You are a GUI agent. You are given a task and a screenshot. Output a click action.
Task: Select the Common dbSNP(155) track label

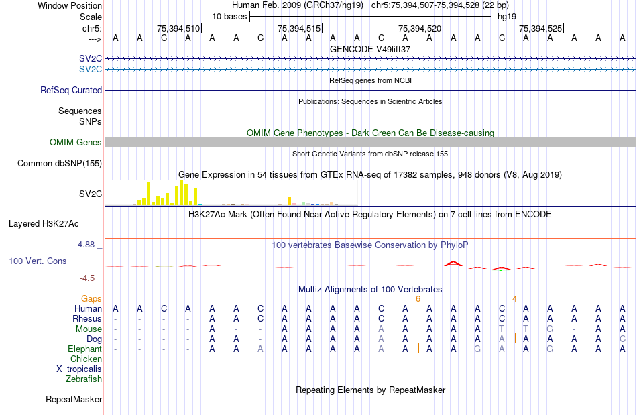pyautogui.click(x=59, y=163)
